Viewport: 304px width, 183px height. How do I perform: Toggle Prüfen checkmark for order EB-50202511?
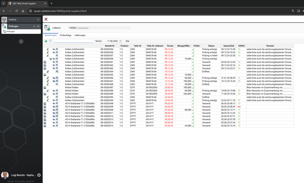tap(193, 113)
